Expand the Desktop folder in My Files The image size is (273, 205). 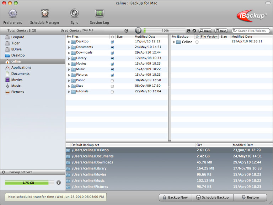[69, 42]
